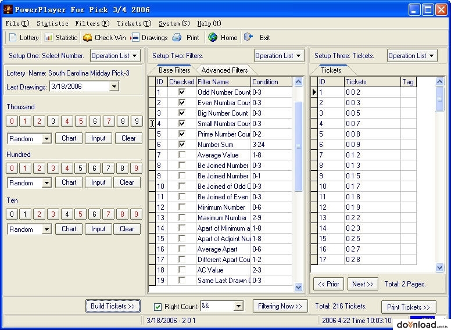Open the Ten Random dropdown
The image size is (451, 330).
(46, 229)
